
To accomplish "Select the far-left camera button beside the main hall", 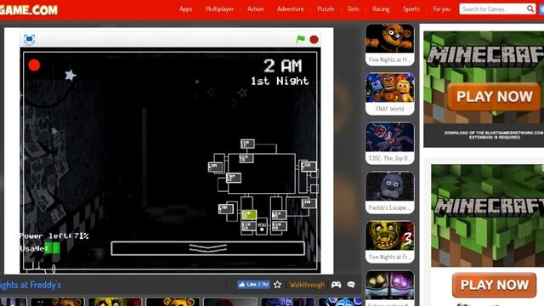I will (215, 167).
